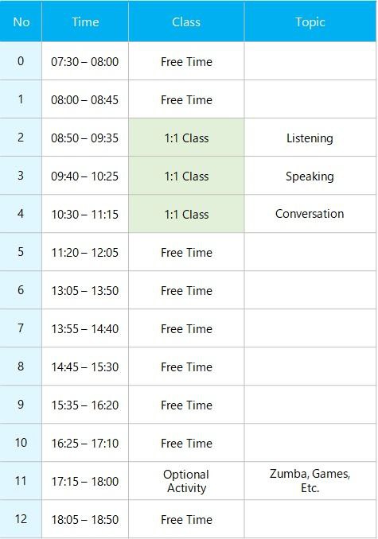Click 1:1 Class at 09:40 – 10:25
Image resolution: width=378 pixels, height=539 pixels.
click(186, 176)
